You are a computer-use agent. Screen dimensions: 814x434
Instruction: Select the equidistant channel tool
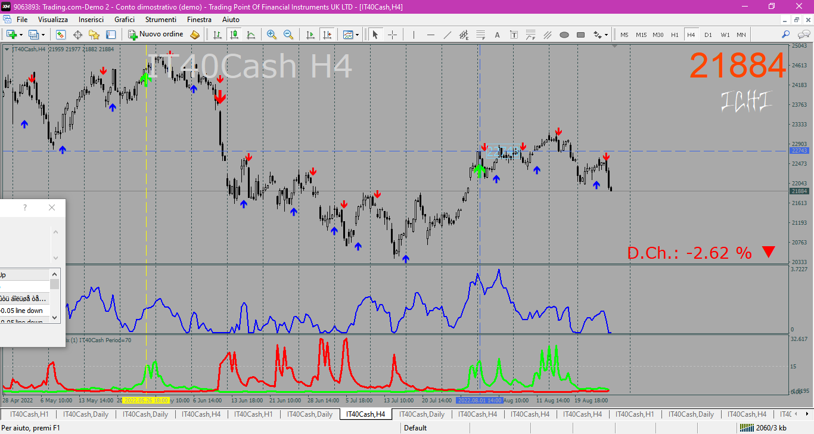[464, 35]
